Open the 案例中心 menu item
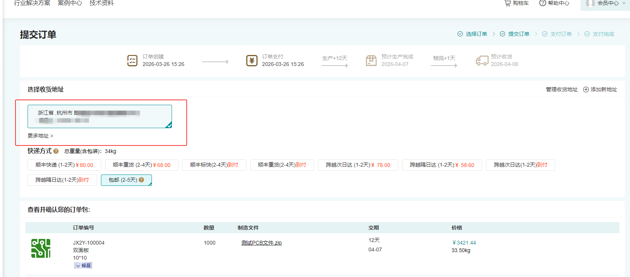Image resolution: width=630 pixels, height=277 pixels. 70,3
